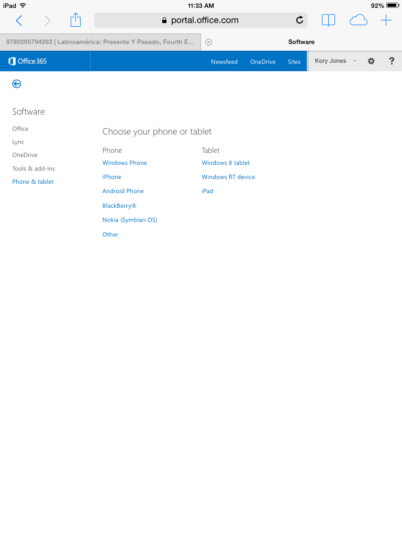The height and width of the screenshot is (536, 402).
Task: Select Lync in the Software sidebar
Action: 18,142
